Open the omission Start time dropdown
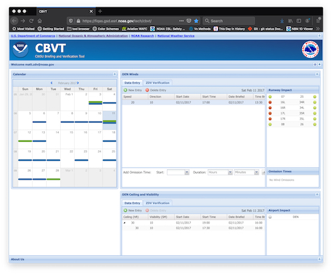 187,172
